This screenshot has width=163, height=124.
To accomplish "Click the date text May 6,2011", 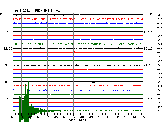I will click(21, 11).
